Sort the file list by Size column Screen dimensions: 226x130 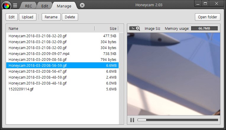point(106,28)
